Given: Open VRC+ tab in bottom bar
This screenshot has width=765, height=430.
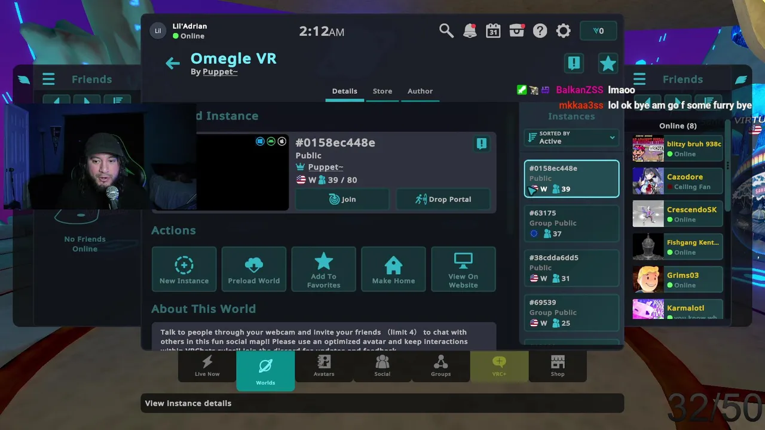Looking at the screenshot, I should 499,366.
